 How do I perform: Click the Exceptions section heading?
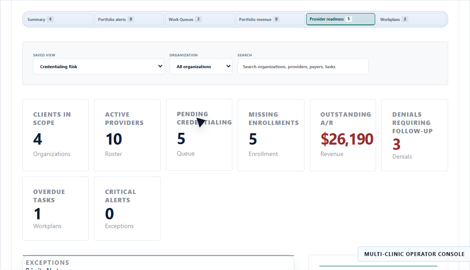coord(47,263)
